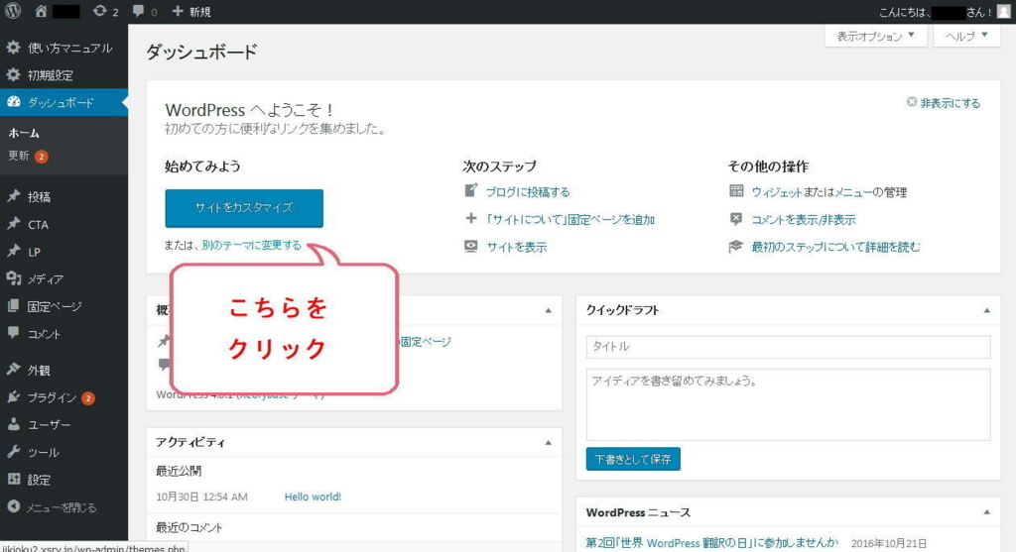Screen dimensions: 1016x552
Task: Collapse the アクティビティ panel
Action: coord(548,443)
